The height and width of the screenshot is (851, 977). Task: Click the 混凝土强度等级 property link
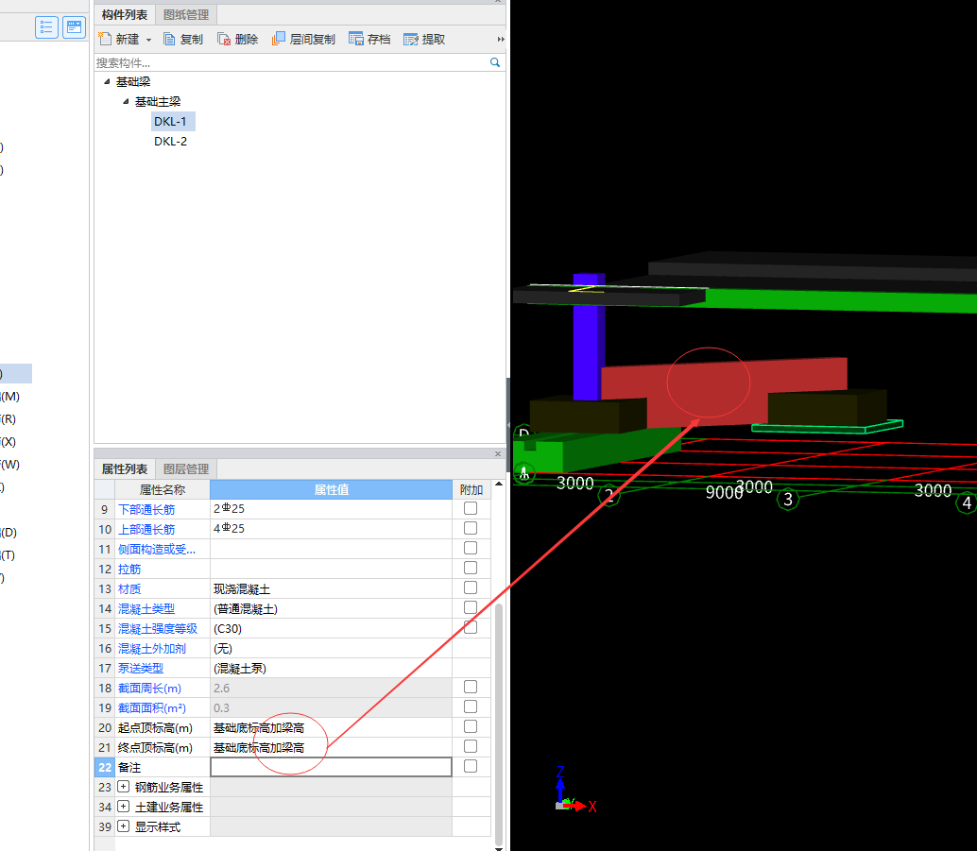(158, 629)
